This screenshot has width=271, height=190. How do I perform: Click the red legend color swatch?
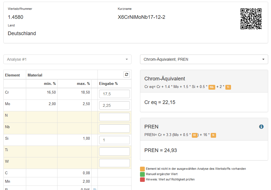pyautogui.click(x=142, y=180)
